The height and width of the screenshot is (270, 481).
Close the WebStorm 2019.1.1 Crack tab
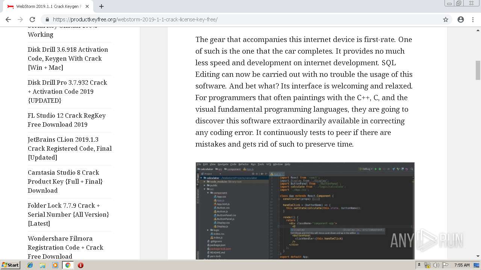point(87,6)
